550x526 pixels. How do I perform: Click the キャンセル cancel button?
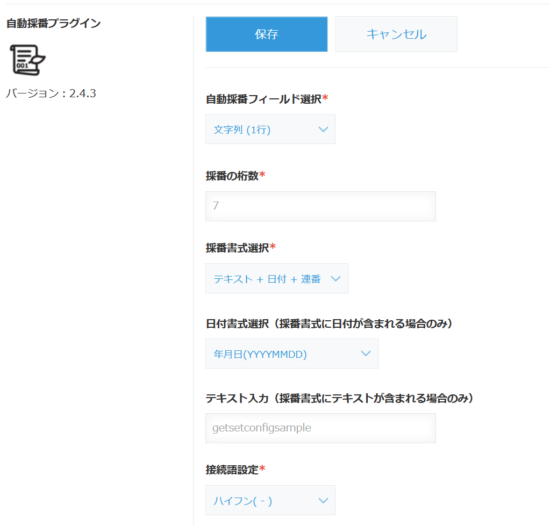coord(396,34)
